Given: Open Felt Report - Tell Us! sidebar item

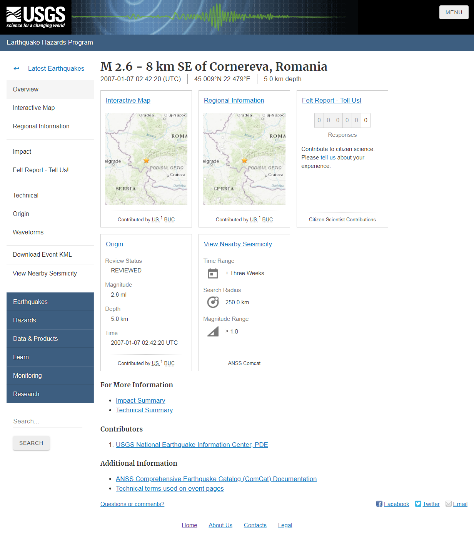Looking at the screenshot, I should click(50, 170).
